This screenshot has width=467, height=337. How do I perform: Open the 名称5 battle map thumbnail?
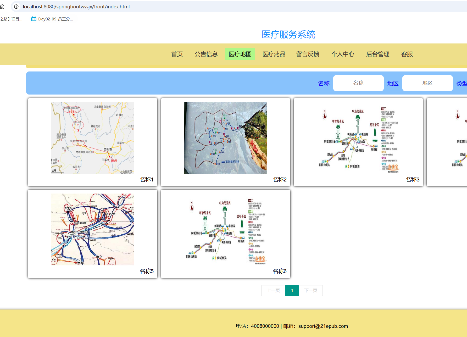(93, 229)
